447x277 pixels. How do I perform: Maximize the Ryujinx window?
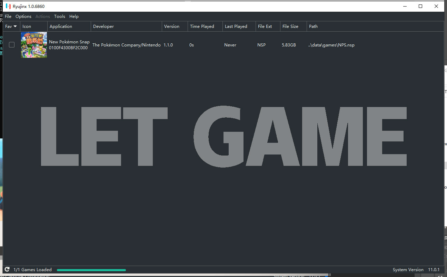click(420, 6)
